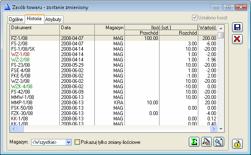Select row MMW-1/08
251x155 pixels.
tap(113, 97)
